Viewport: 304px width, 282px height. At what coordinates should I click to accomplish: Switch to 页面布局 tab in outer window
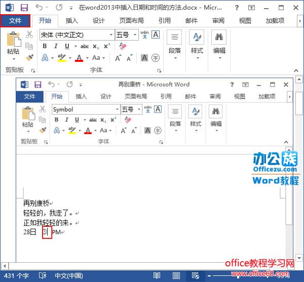pyautogui.click(x=131, y=21)
